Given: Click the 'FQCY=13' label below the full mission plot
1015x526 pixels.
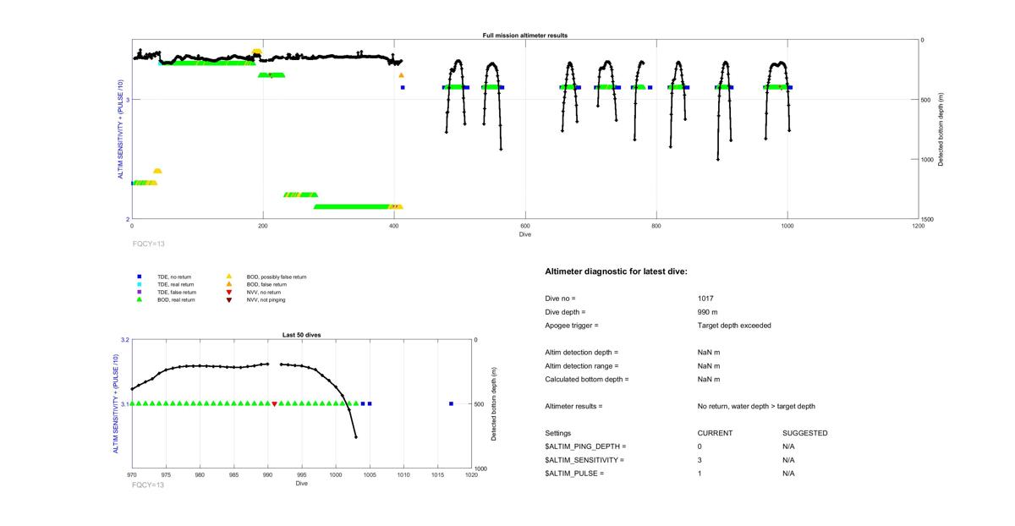Looking at the screenshot, I should [x=148, y=243].
